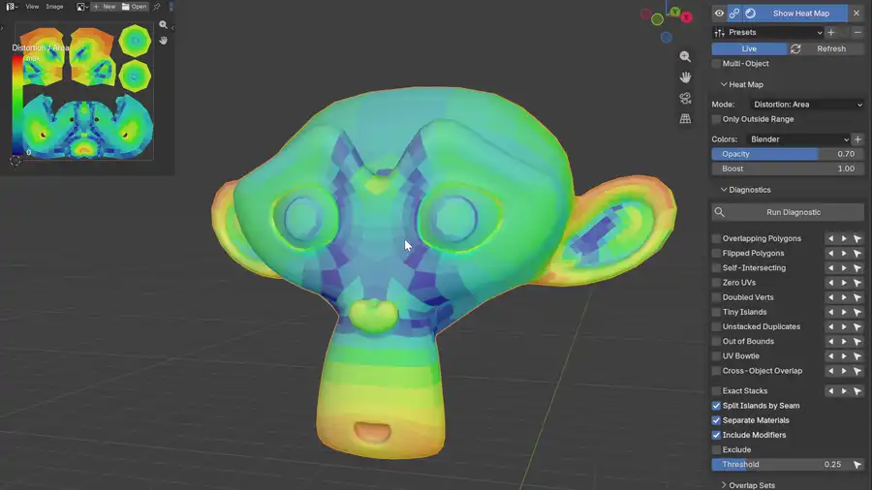The height and width of the screenshot is (490, 872).
Task: Select next Flipped Polygons result arrow
Action: (x=844, y=253)
